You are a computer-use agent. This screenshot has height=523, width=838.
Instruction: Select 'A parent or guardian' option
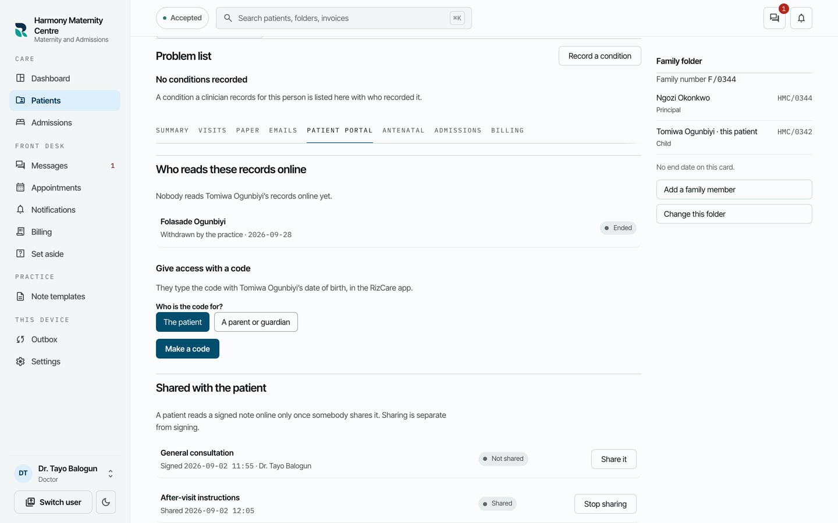click(x=256, y=322)
